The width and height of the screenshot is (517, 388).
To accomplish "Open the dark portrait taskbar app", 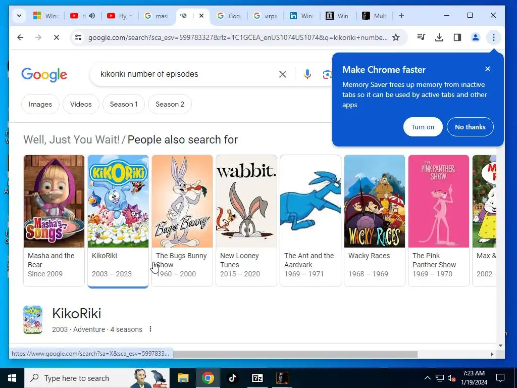I will point(282,378).
